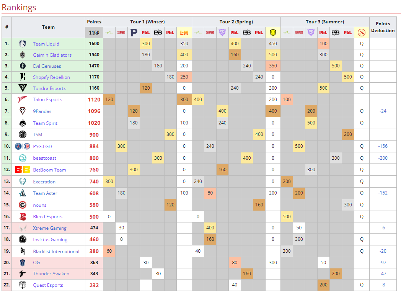Viewport: 401px width, 291px height.
Task: Visit the 9Pandas team link
Action: (x=42, y=111)
